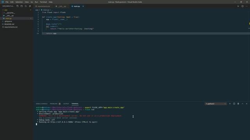
Task: Switch to the Debug Console panel tab
Action: coord(42,104)
